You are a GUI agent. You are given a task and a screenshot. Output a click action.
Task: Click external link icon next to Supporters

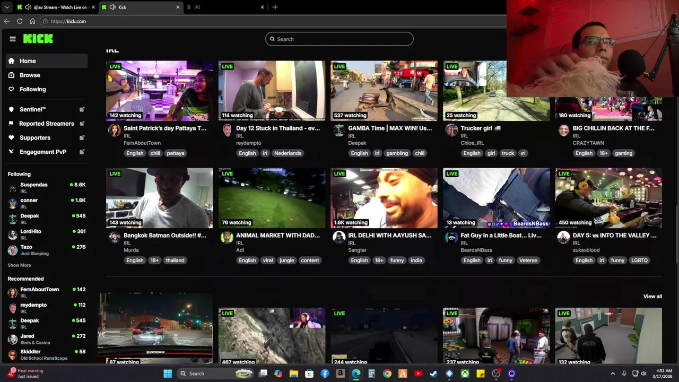[x=82, y=137]
